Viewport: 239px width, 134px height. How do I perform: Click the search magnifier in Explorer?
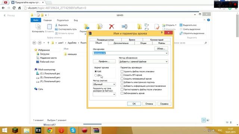[206, 43]
